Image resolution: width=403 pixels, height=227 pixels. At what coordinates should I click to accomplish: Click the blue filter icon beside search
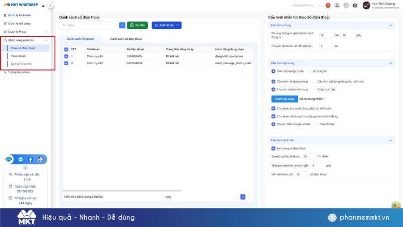(x=122, y=25)
